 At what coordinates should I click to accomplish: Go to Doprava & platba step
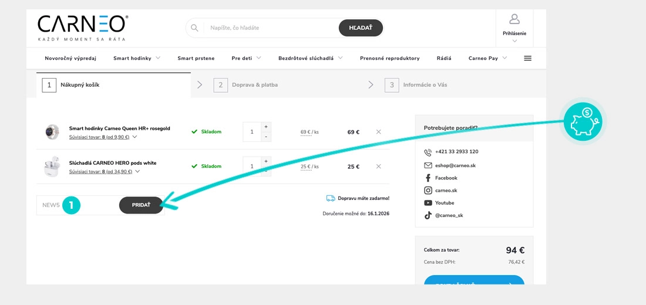(254, 85)
